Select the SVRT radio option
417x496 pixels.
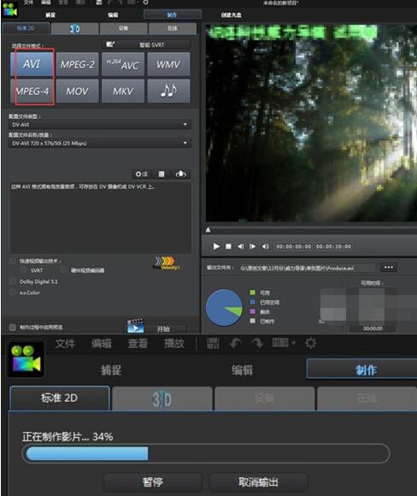(x=23, y=270)
